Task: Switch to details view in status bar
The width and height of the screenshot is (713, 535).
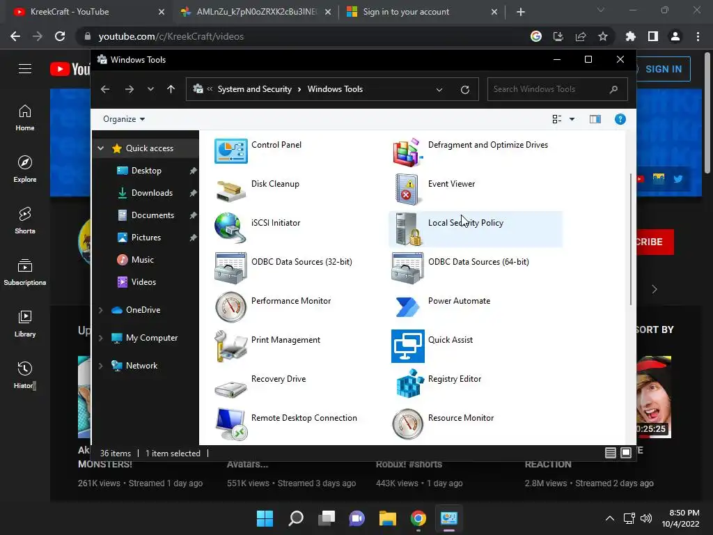Action: (610, 453)
